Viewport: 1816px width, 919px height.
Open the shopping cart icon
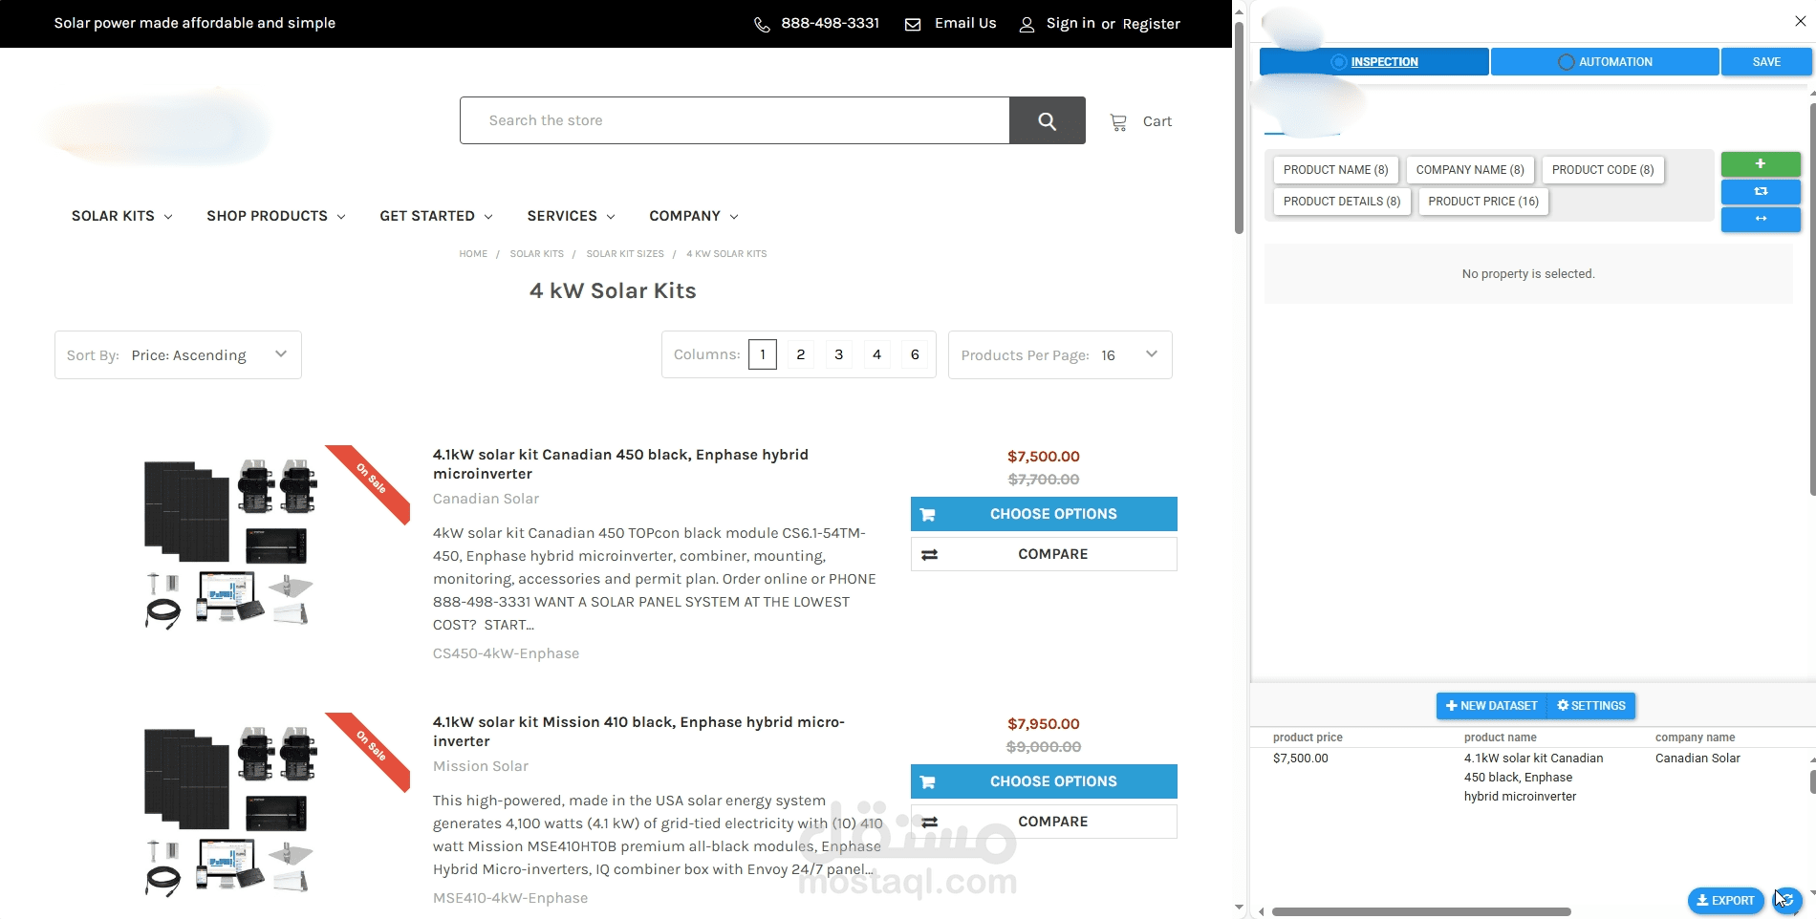(1117, 122)
